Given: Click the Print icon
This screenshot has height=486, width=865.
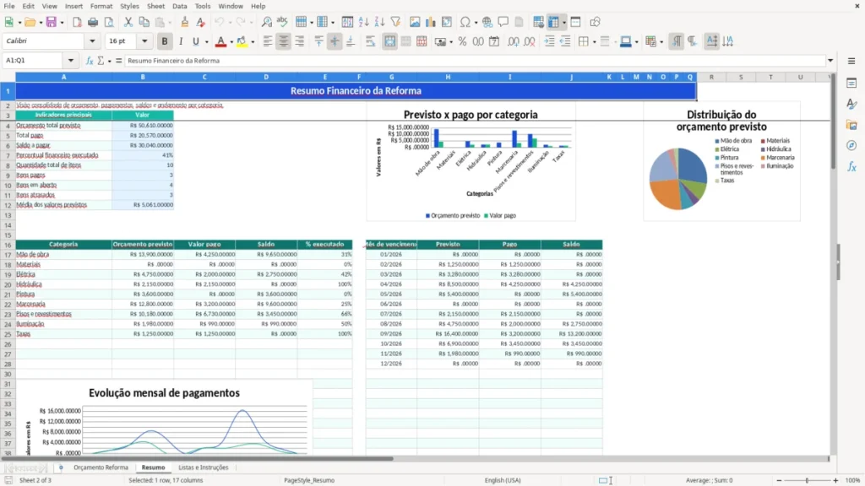Looking at the screenshot, I should 93,22.
